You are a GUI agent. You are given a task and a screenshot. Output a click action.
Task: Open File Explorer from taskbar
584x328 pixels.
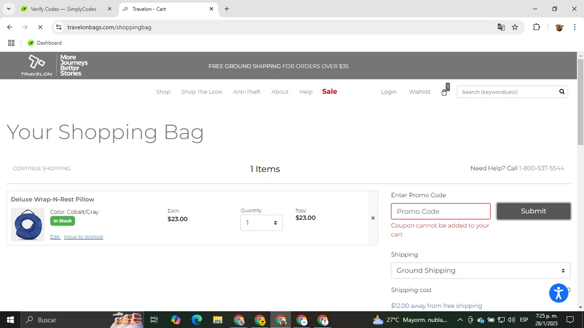point(218,320)
